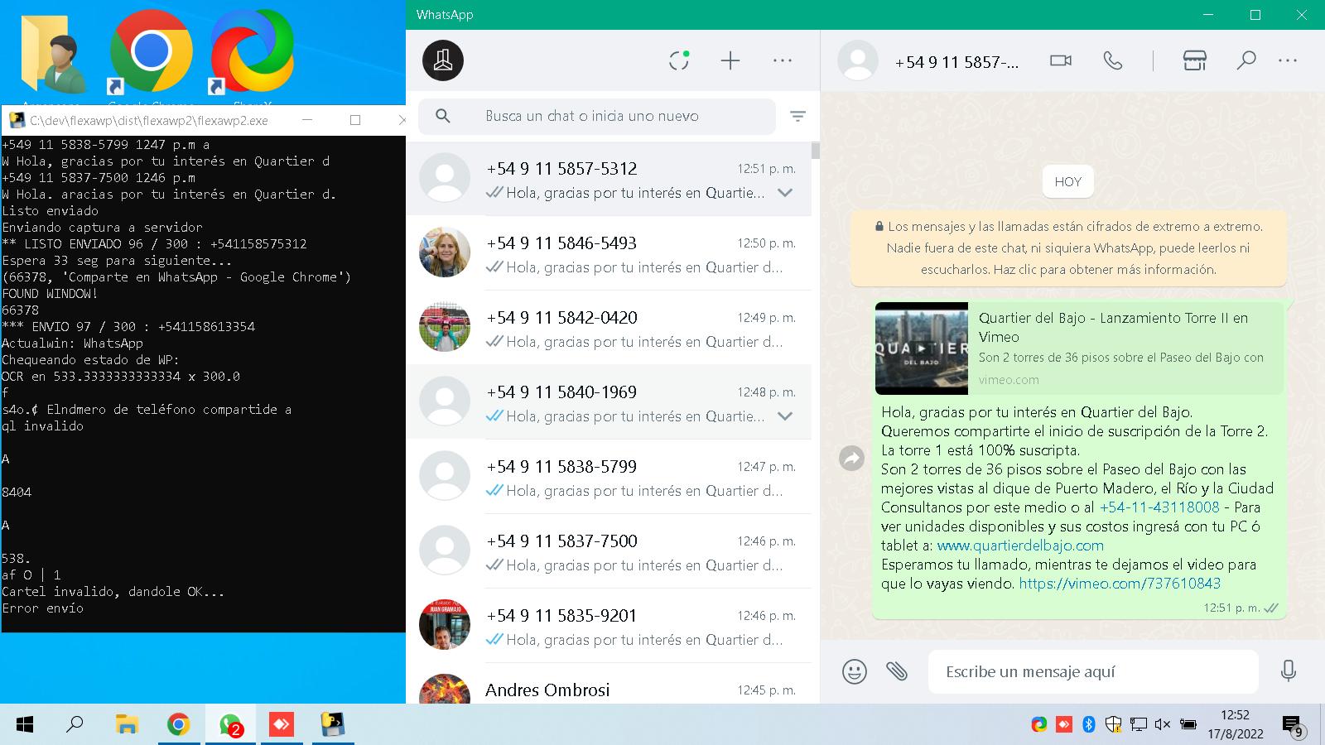Search within the open conversation
This screenshot has width=1325, height=745.
coord(1245,60)
